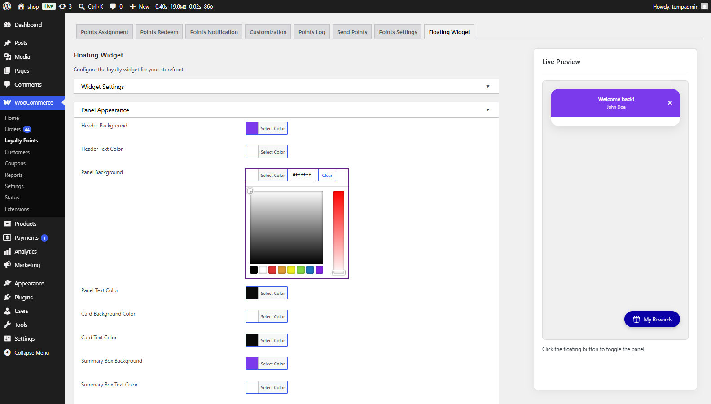Click the #ffffff hex color field
The height and width of the screenshot is (404, 711).
click(x=303, y=175)
